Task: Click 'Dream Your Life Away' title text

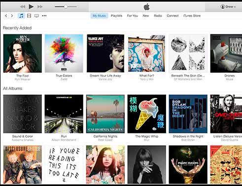Action: 105,76
